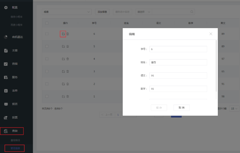Viewport: 240px width, 153px height.
Task: Click the 姓名 column header
Action: point(126,23)
